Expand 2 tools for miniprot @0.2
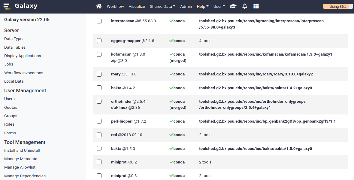The image size is (354, 180). coord(205,162)
